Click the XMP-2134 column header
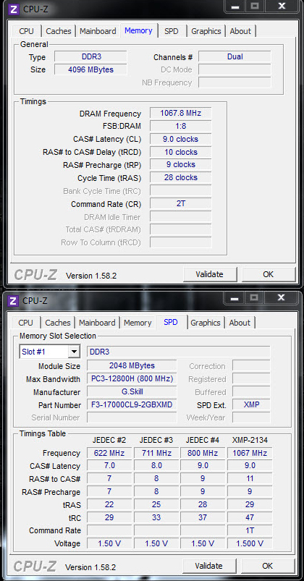Screen dimensions: 304x581 [250, 440]
